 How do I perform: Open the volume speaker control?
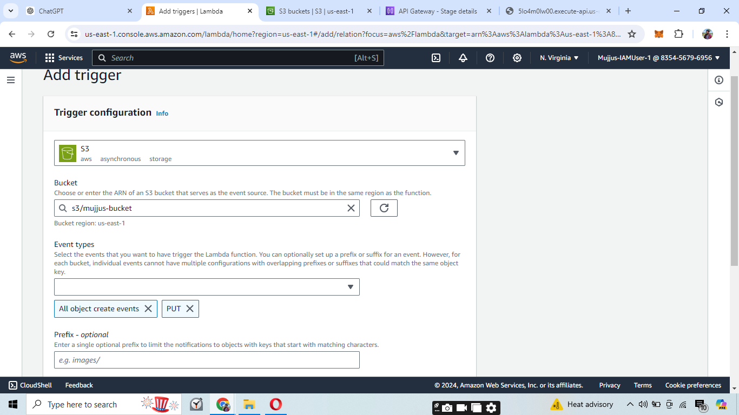pos(643,404)
